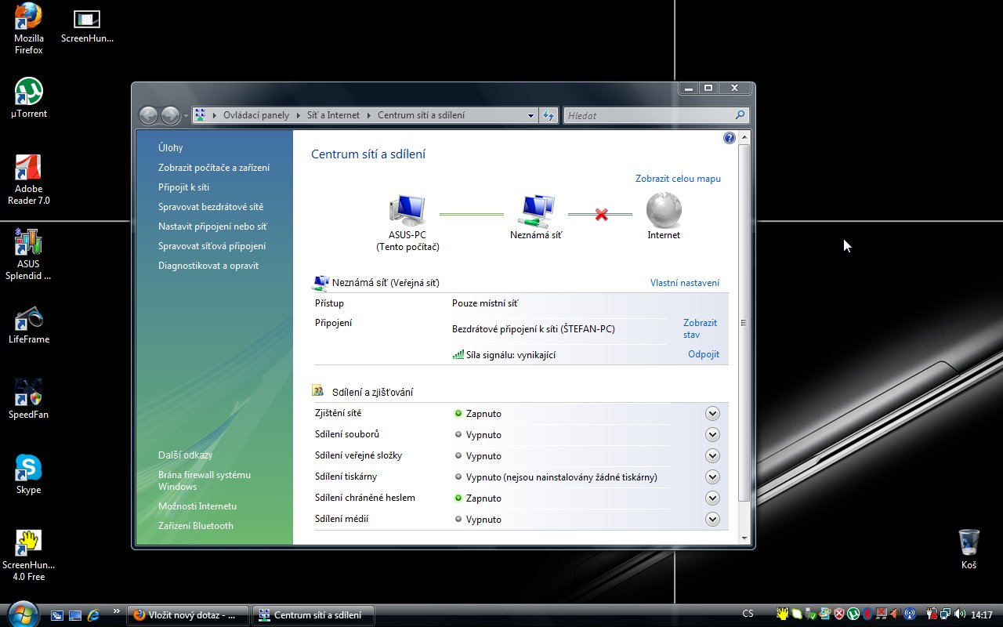1003x627 pixels.
Task: Click the Pouze místní síť access value
Action: 485,303
